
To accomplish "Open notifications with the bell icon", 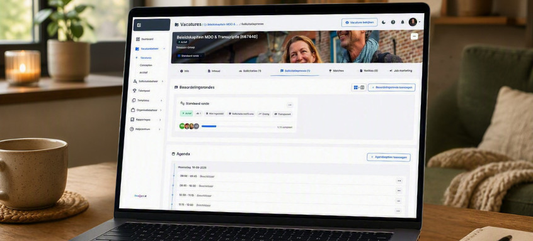I will (x=403, y=22).
